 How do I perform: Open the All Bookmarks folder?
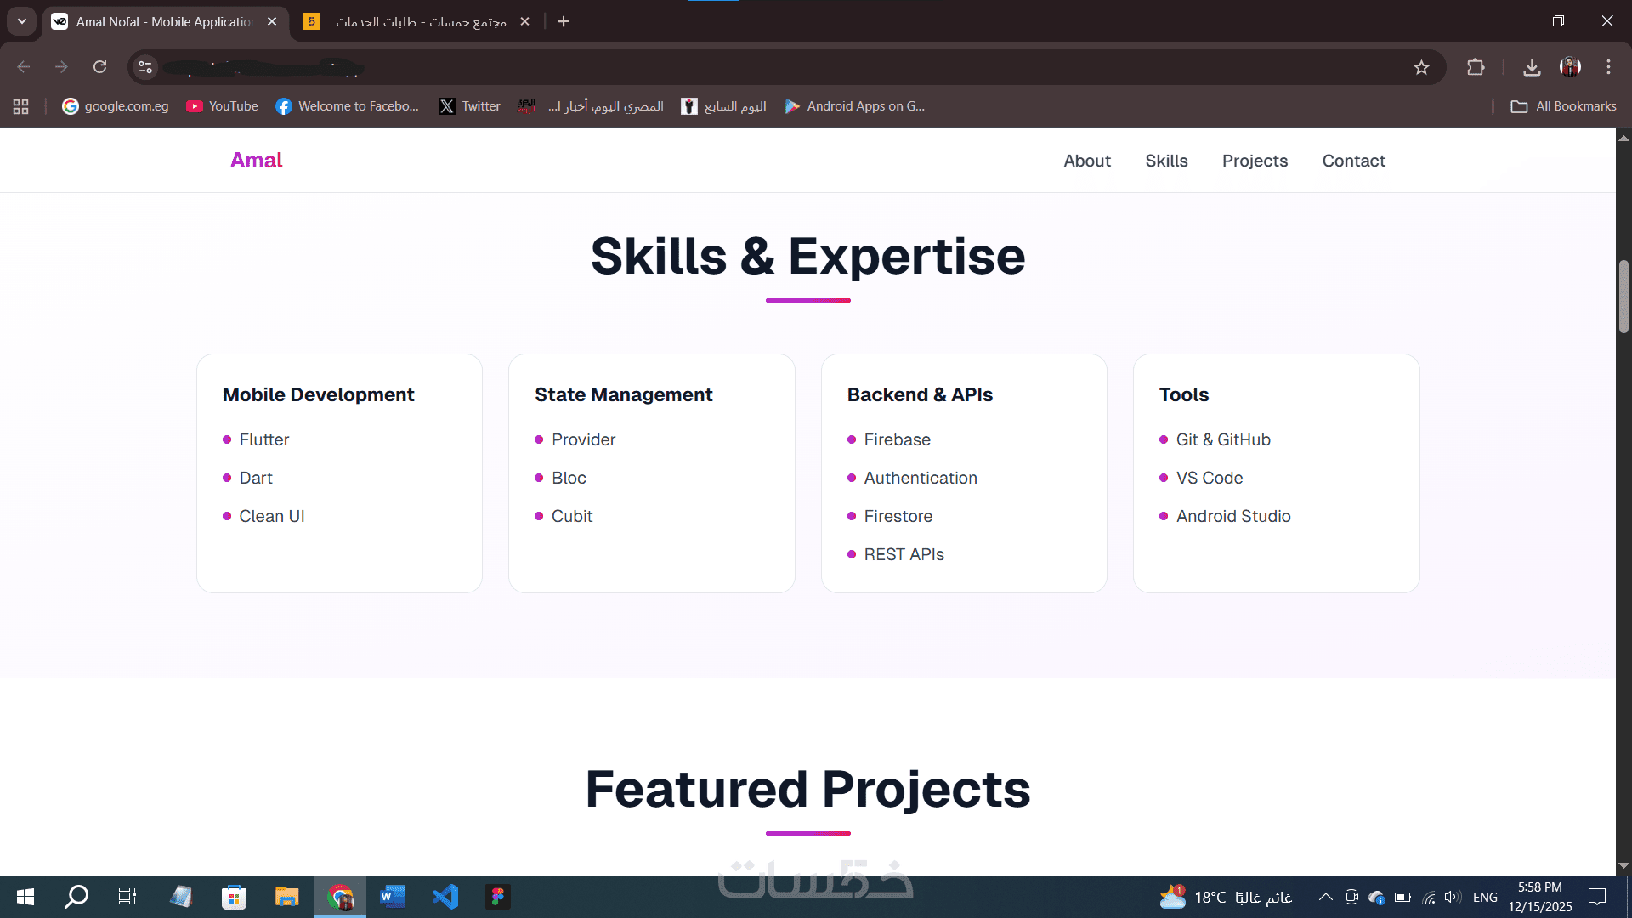1564,106
